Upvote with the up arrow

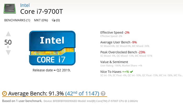pos(8,34)
